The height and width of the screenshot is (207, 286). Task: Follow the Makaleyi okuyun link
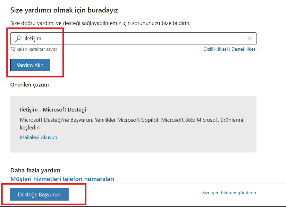[38, 137]
